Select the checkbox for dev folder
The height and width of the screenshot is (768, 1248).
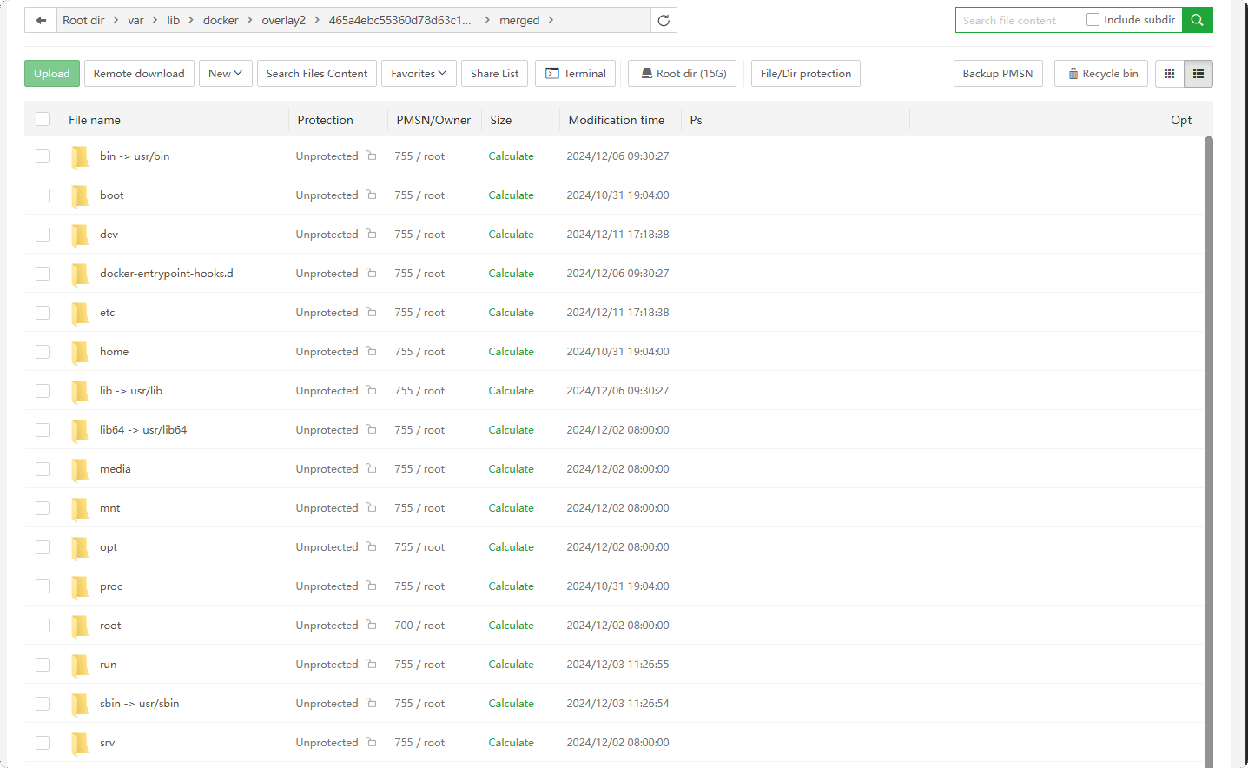coord(43,235)
